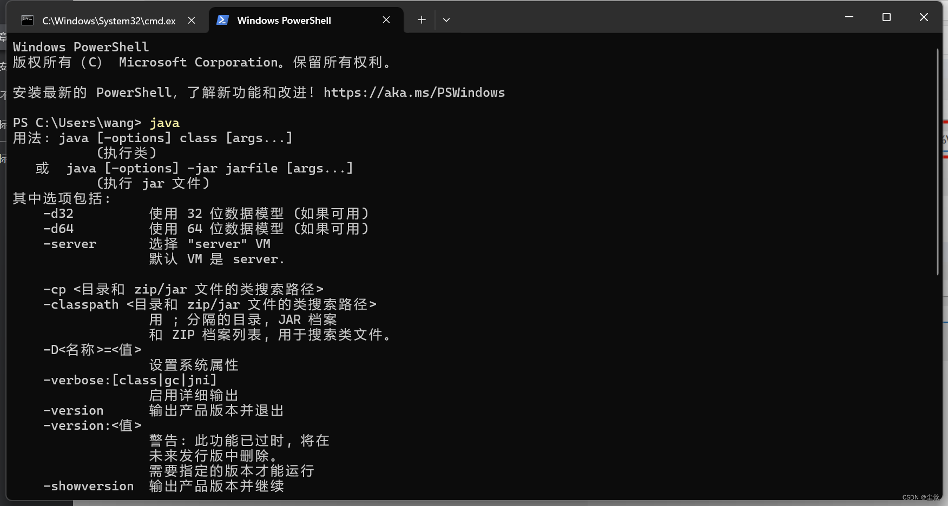Select the Windows PowerShell tab

click(284, 20)
